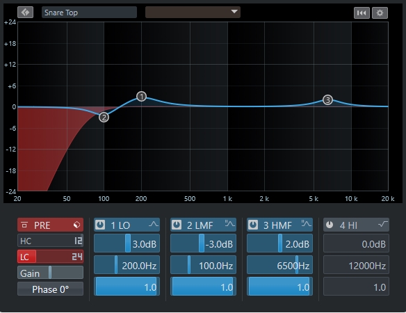
Task: Enable band 4 HI power button
Action: tap(330, 225)
